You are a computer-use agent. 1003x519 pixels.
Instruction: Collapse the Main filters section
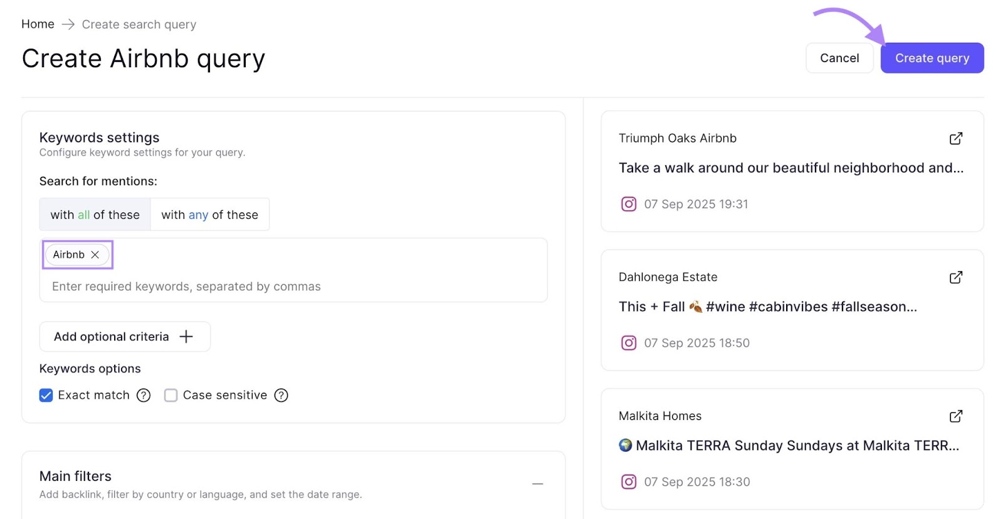[537, 484]
